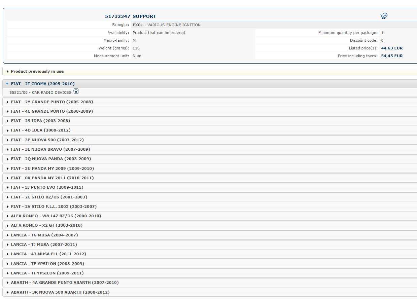Select part number 51732347 heading
The height and width of the screenshot is (301, 417).
pos(117,16)
